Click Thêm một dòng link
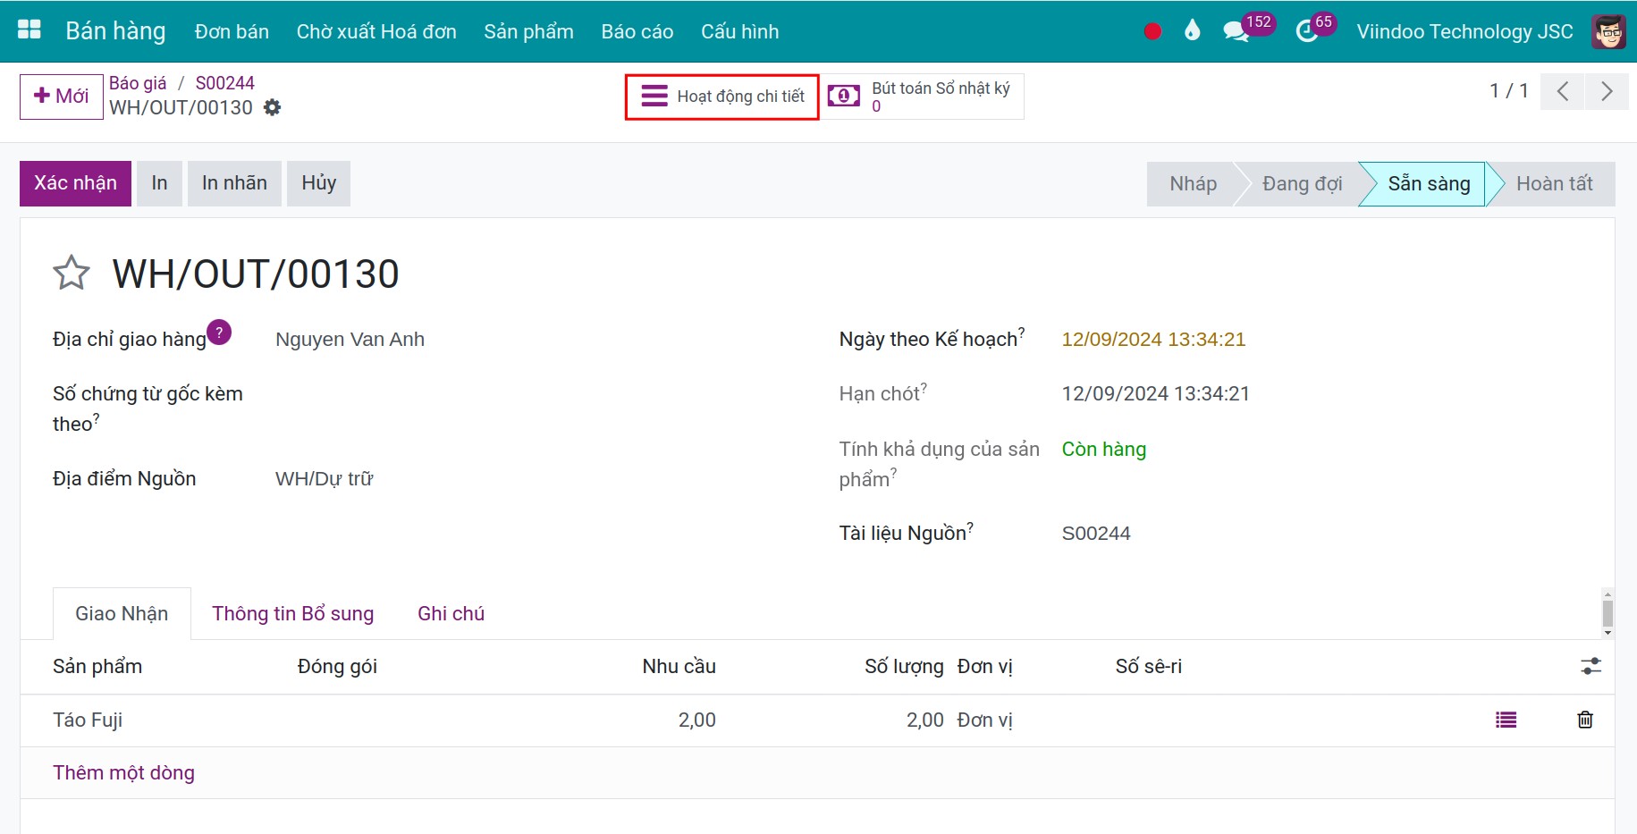1637x834 pixels. point(123,772)
